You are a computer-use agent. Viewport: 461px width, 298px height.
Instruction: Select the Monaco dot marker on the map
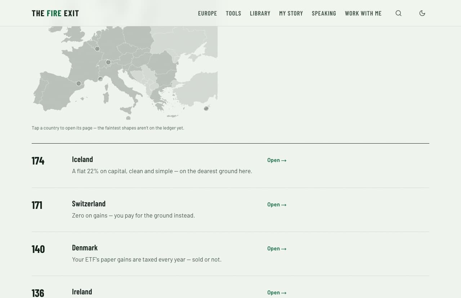(100, 79)
